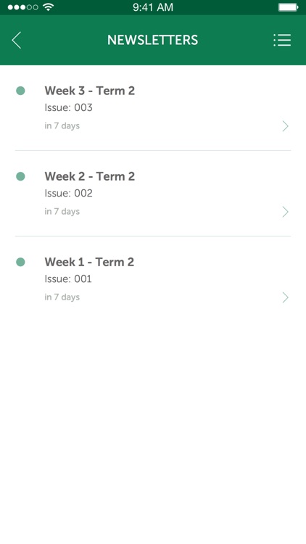This screenshot has width=306, height=544.
Task: Tap the battery icon in status bar
Action: 289,7
